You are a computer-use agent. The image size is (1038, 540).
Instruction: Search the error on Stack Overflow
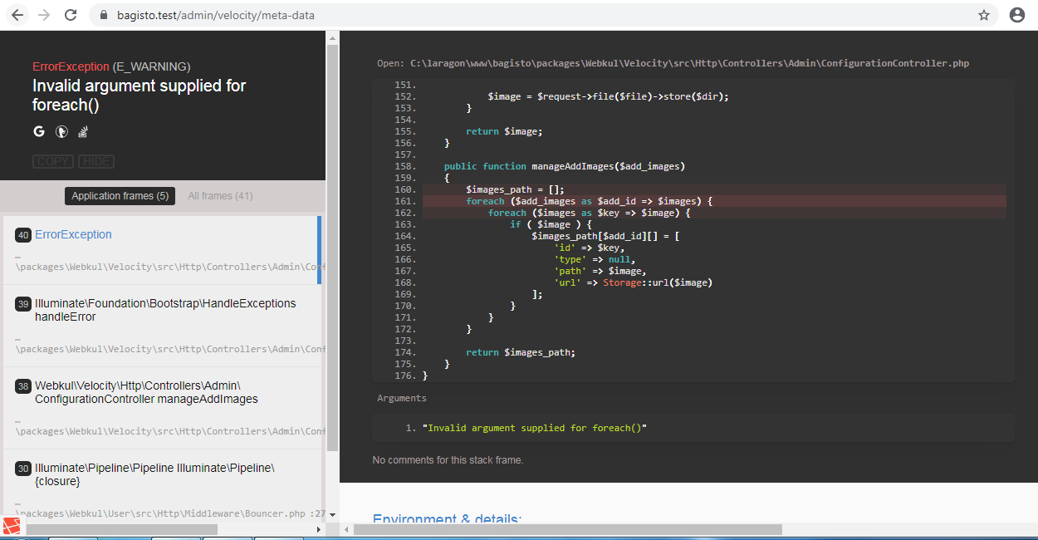tap(83, 131)
